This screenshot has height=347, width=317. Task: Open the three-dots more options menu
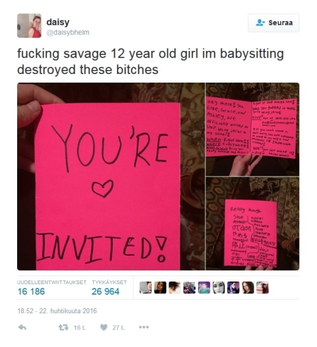pos(144,327)
